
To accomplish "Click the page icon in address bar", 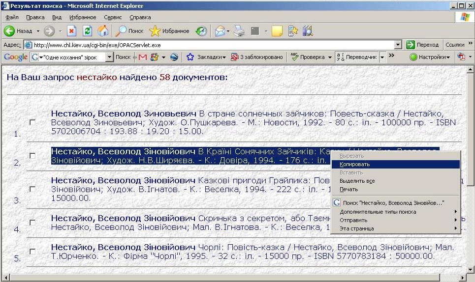I will (x=28, y=45).
